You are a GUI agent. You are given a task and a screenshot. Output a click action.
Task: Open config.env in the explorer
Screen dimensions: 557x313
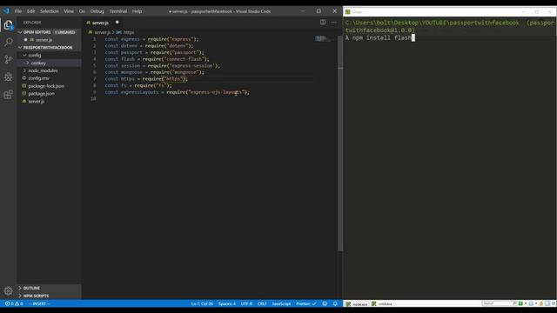click(x=38, y=78)
